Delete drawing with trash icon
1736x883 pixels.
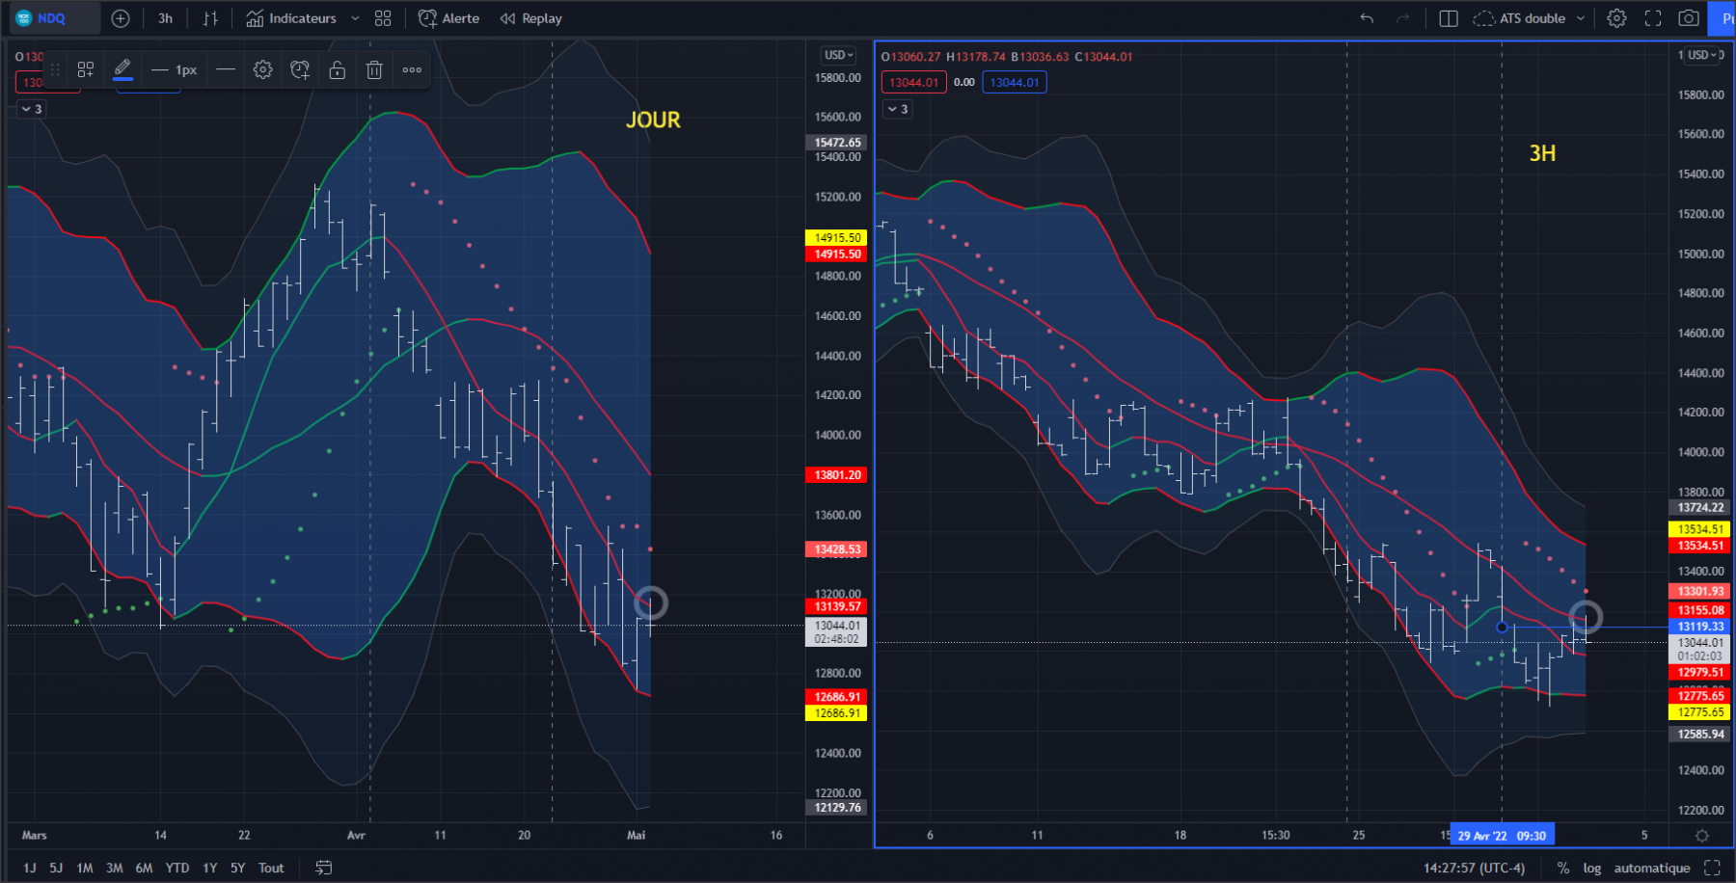(x=374, y=69)
